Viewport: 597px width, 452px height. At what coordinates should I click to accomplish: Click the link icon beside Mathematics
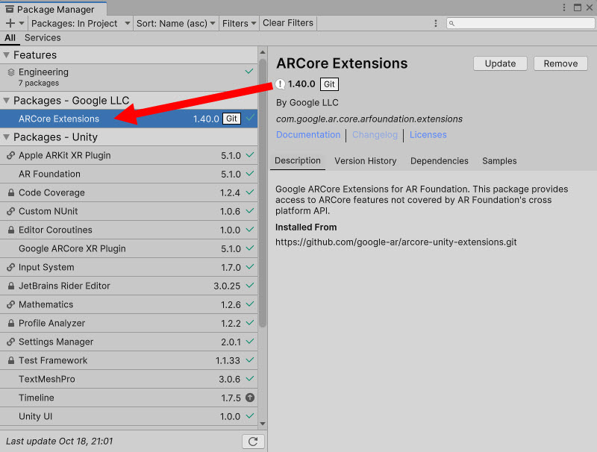click(11, 304)
